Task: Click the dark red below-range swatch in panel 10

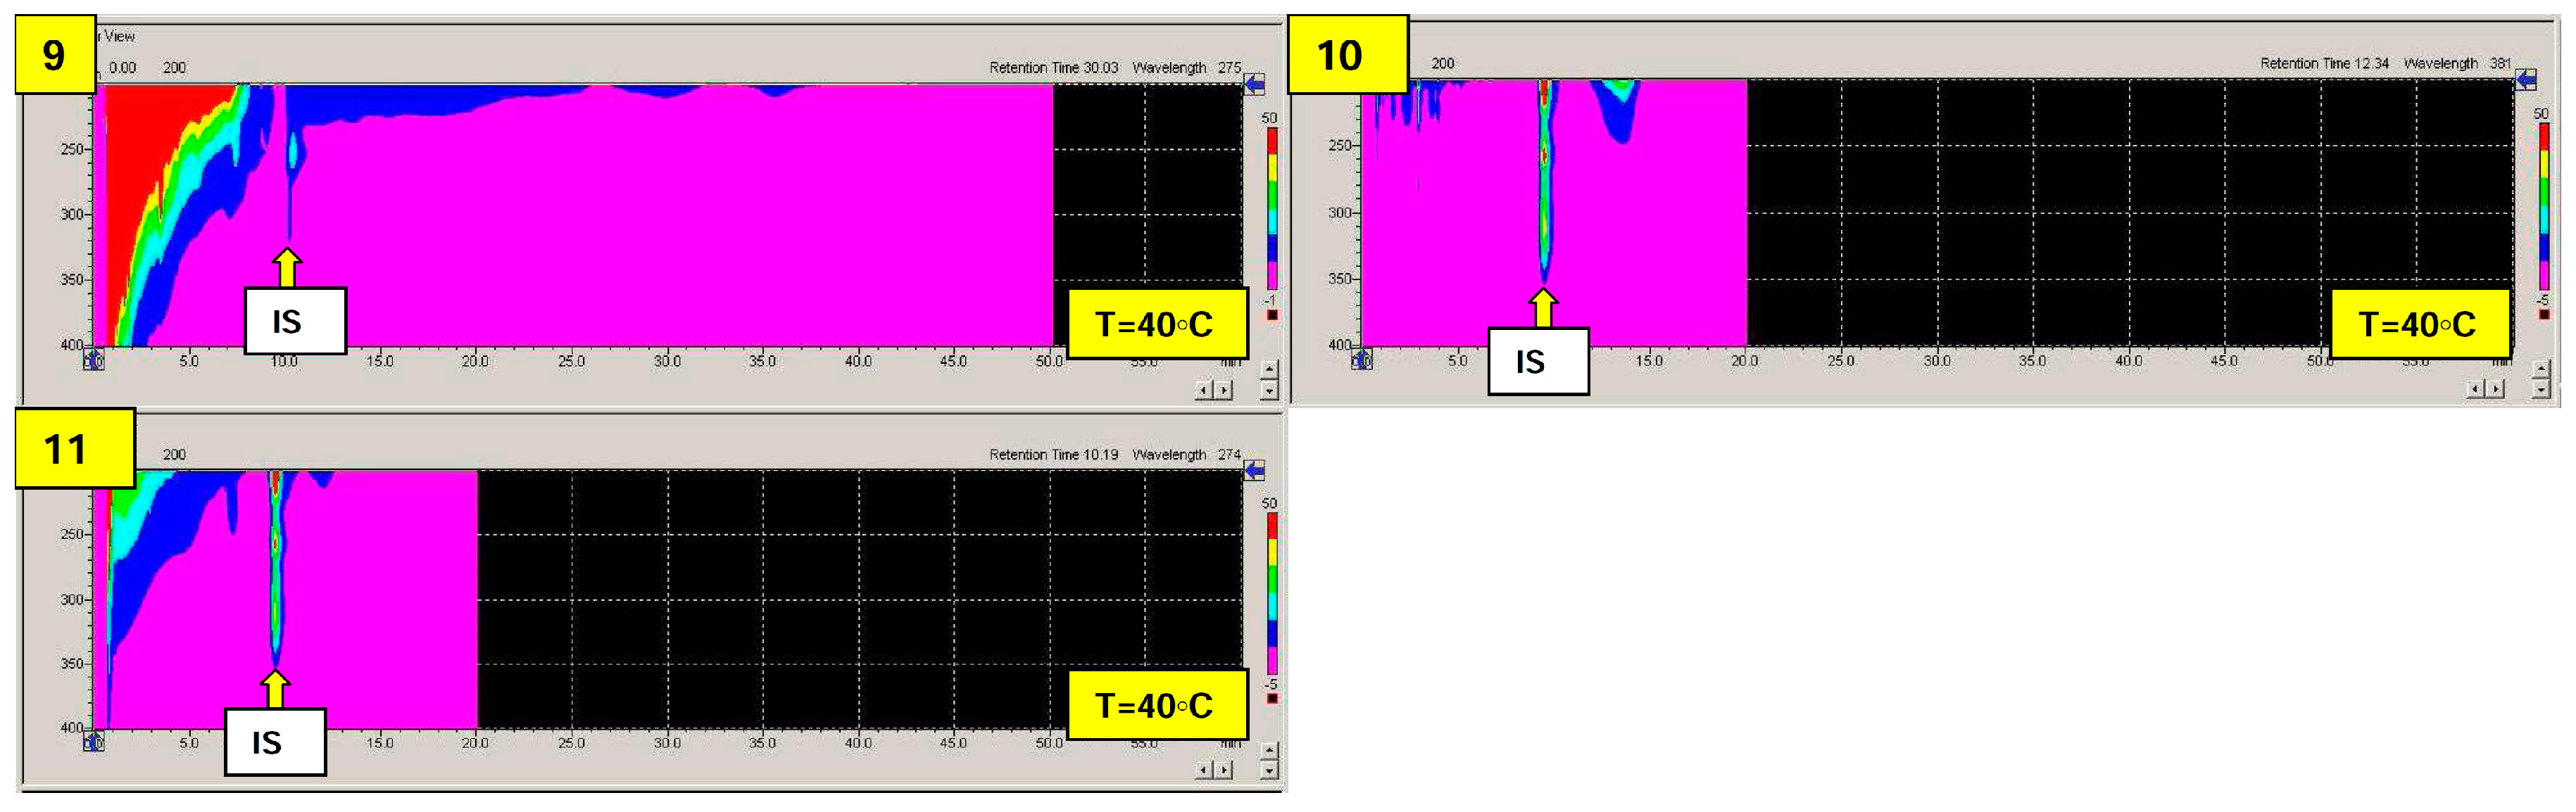Action: (x=2544, y=314)
